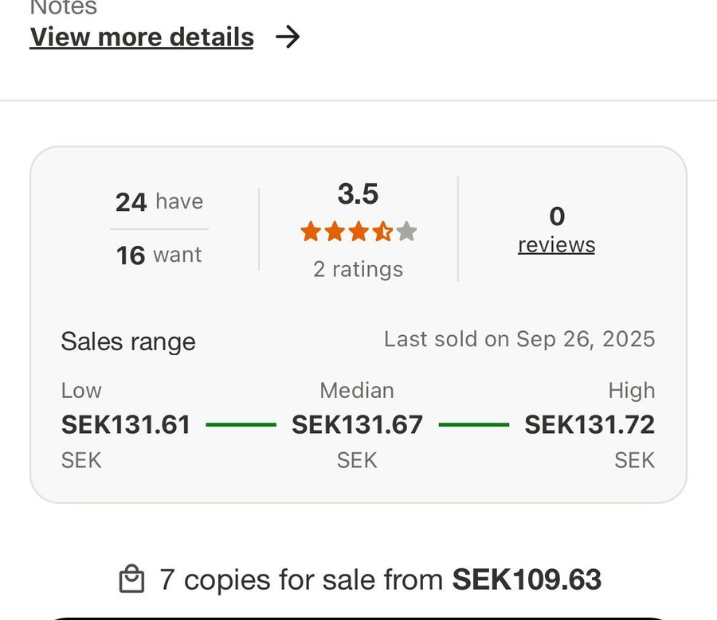
Task: Tap the shopping bag icon
Action: [x=131, y=579]
